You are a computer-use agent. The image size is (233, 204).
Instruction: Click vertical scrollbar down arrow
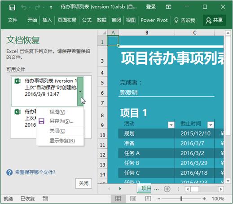click(x=228, y=181)
